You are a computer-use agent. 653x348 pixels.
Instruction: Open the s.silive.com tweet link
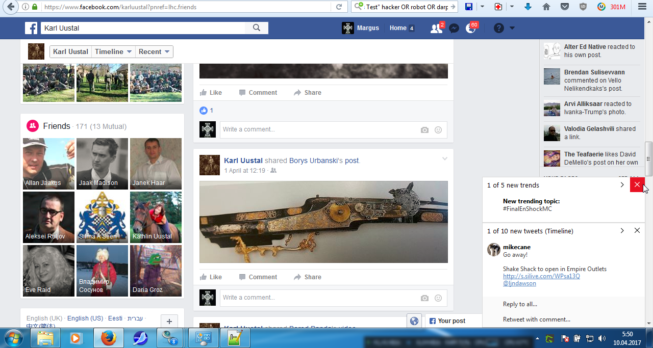tap(541, 276)
